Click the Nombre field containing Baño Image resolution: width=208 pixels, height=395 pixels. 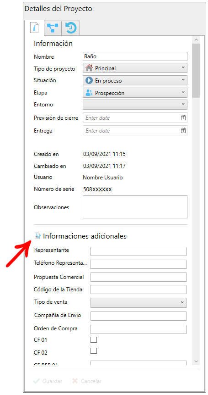click(x=135, y=56)
